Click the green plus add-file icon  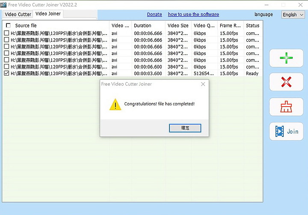286,58
